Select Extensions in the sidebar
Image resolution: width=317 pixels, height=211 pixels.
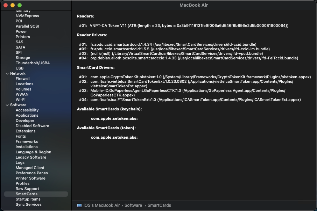coord(26,131)
